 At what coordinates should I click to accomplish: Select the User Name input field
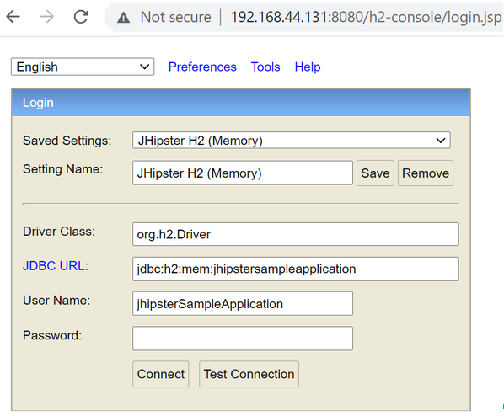(x=243, y=303)
